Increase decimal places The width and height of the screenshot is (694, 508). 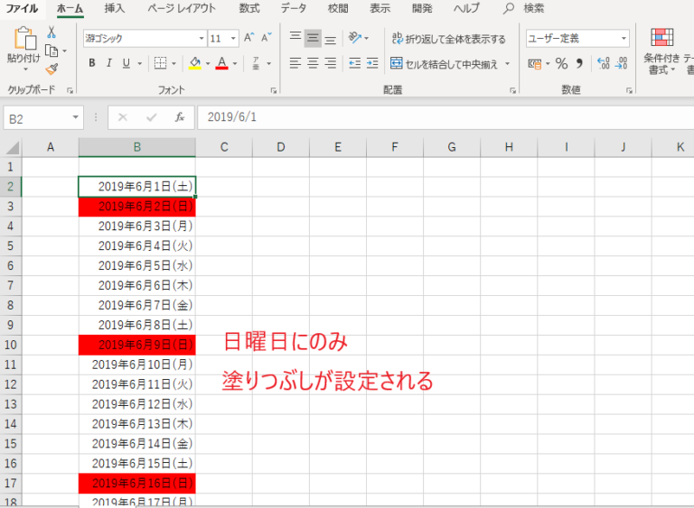tap(604, 64)
